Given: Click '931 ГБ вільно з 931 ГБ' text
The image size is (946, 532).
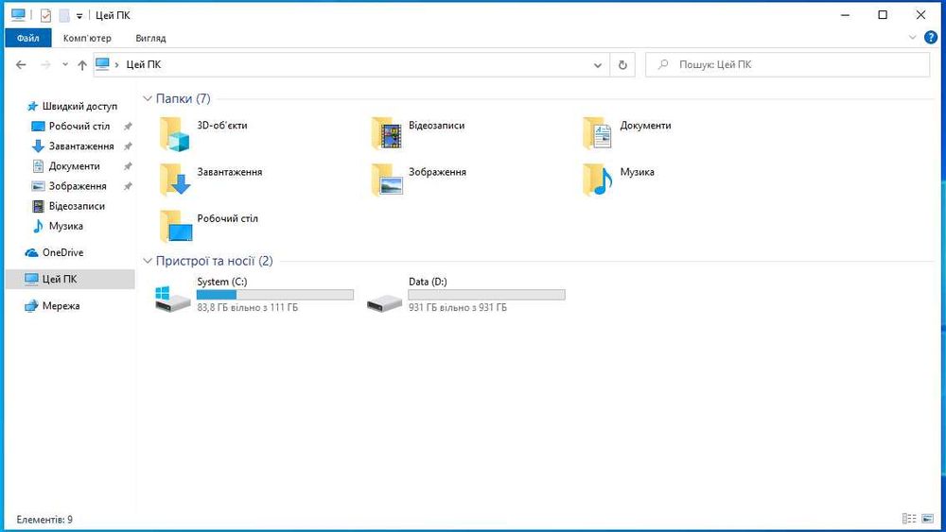Looking at the screenshot, I should coord(458,307).
